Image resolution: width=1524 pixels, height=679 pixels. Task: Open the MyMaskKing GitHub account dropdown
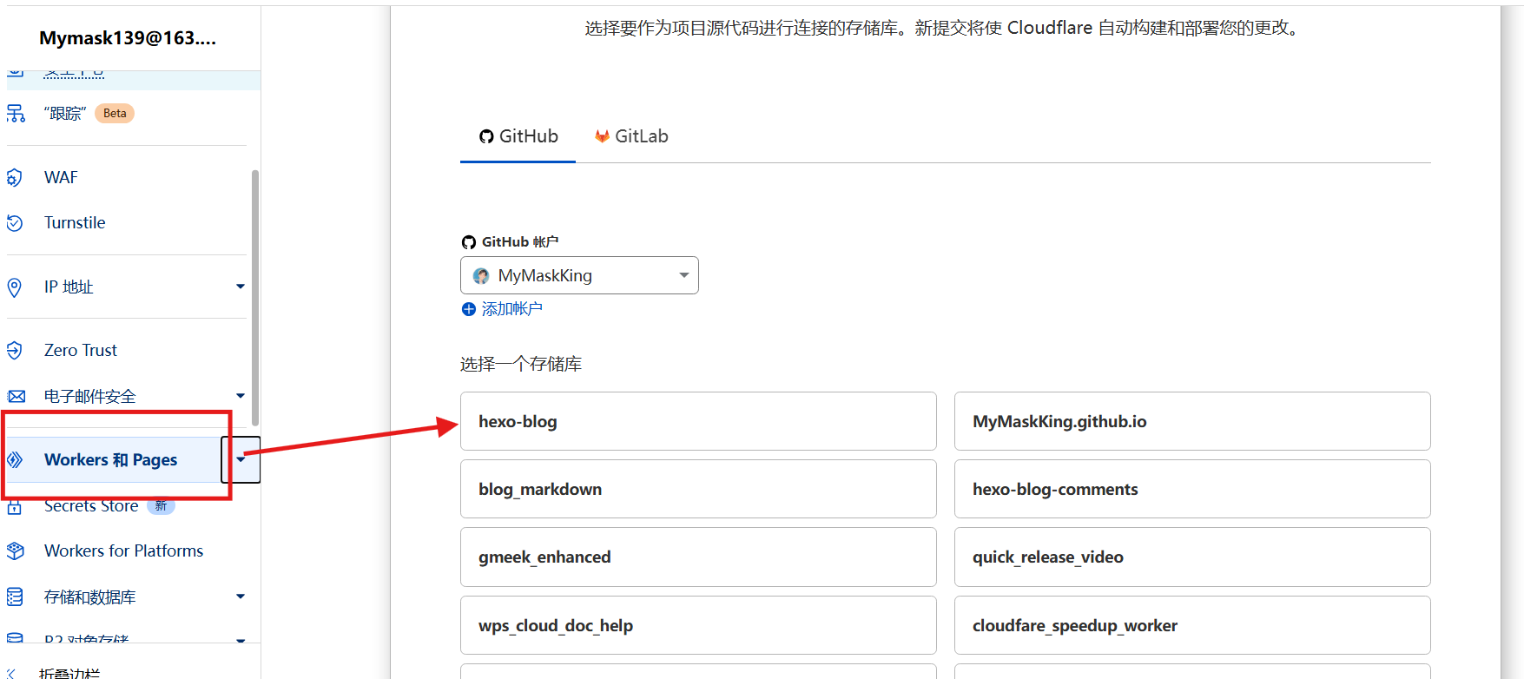coord(579,275)
